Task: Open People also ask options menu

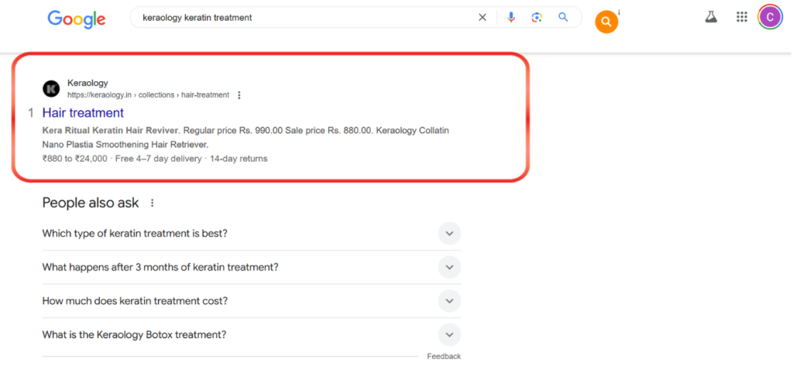Action: point(153,204)
